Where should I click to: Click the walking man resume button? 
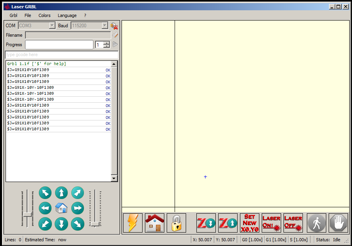[x=316, y=223]
